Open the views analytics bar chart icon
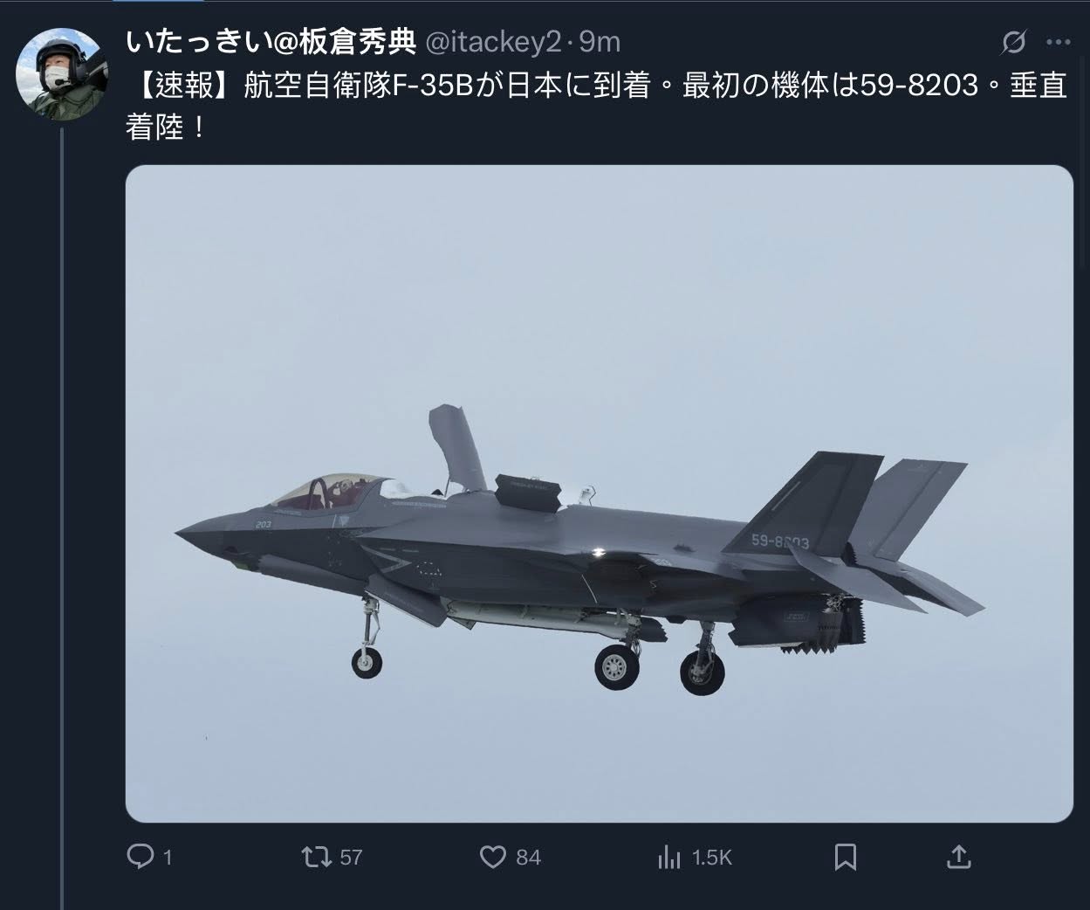Viewport: 1090px width, 910px height. (668, 857)
